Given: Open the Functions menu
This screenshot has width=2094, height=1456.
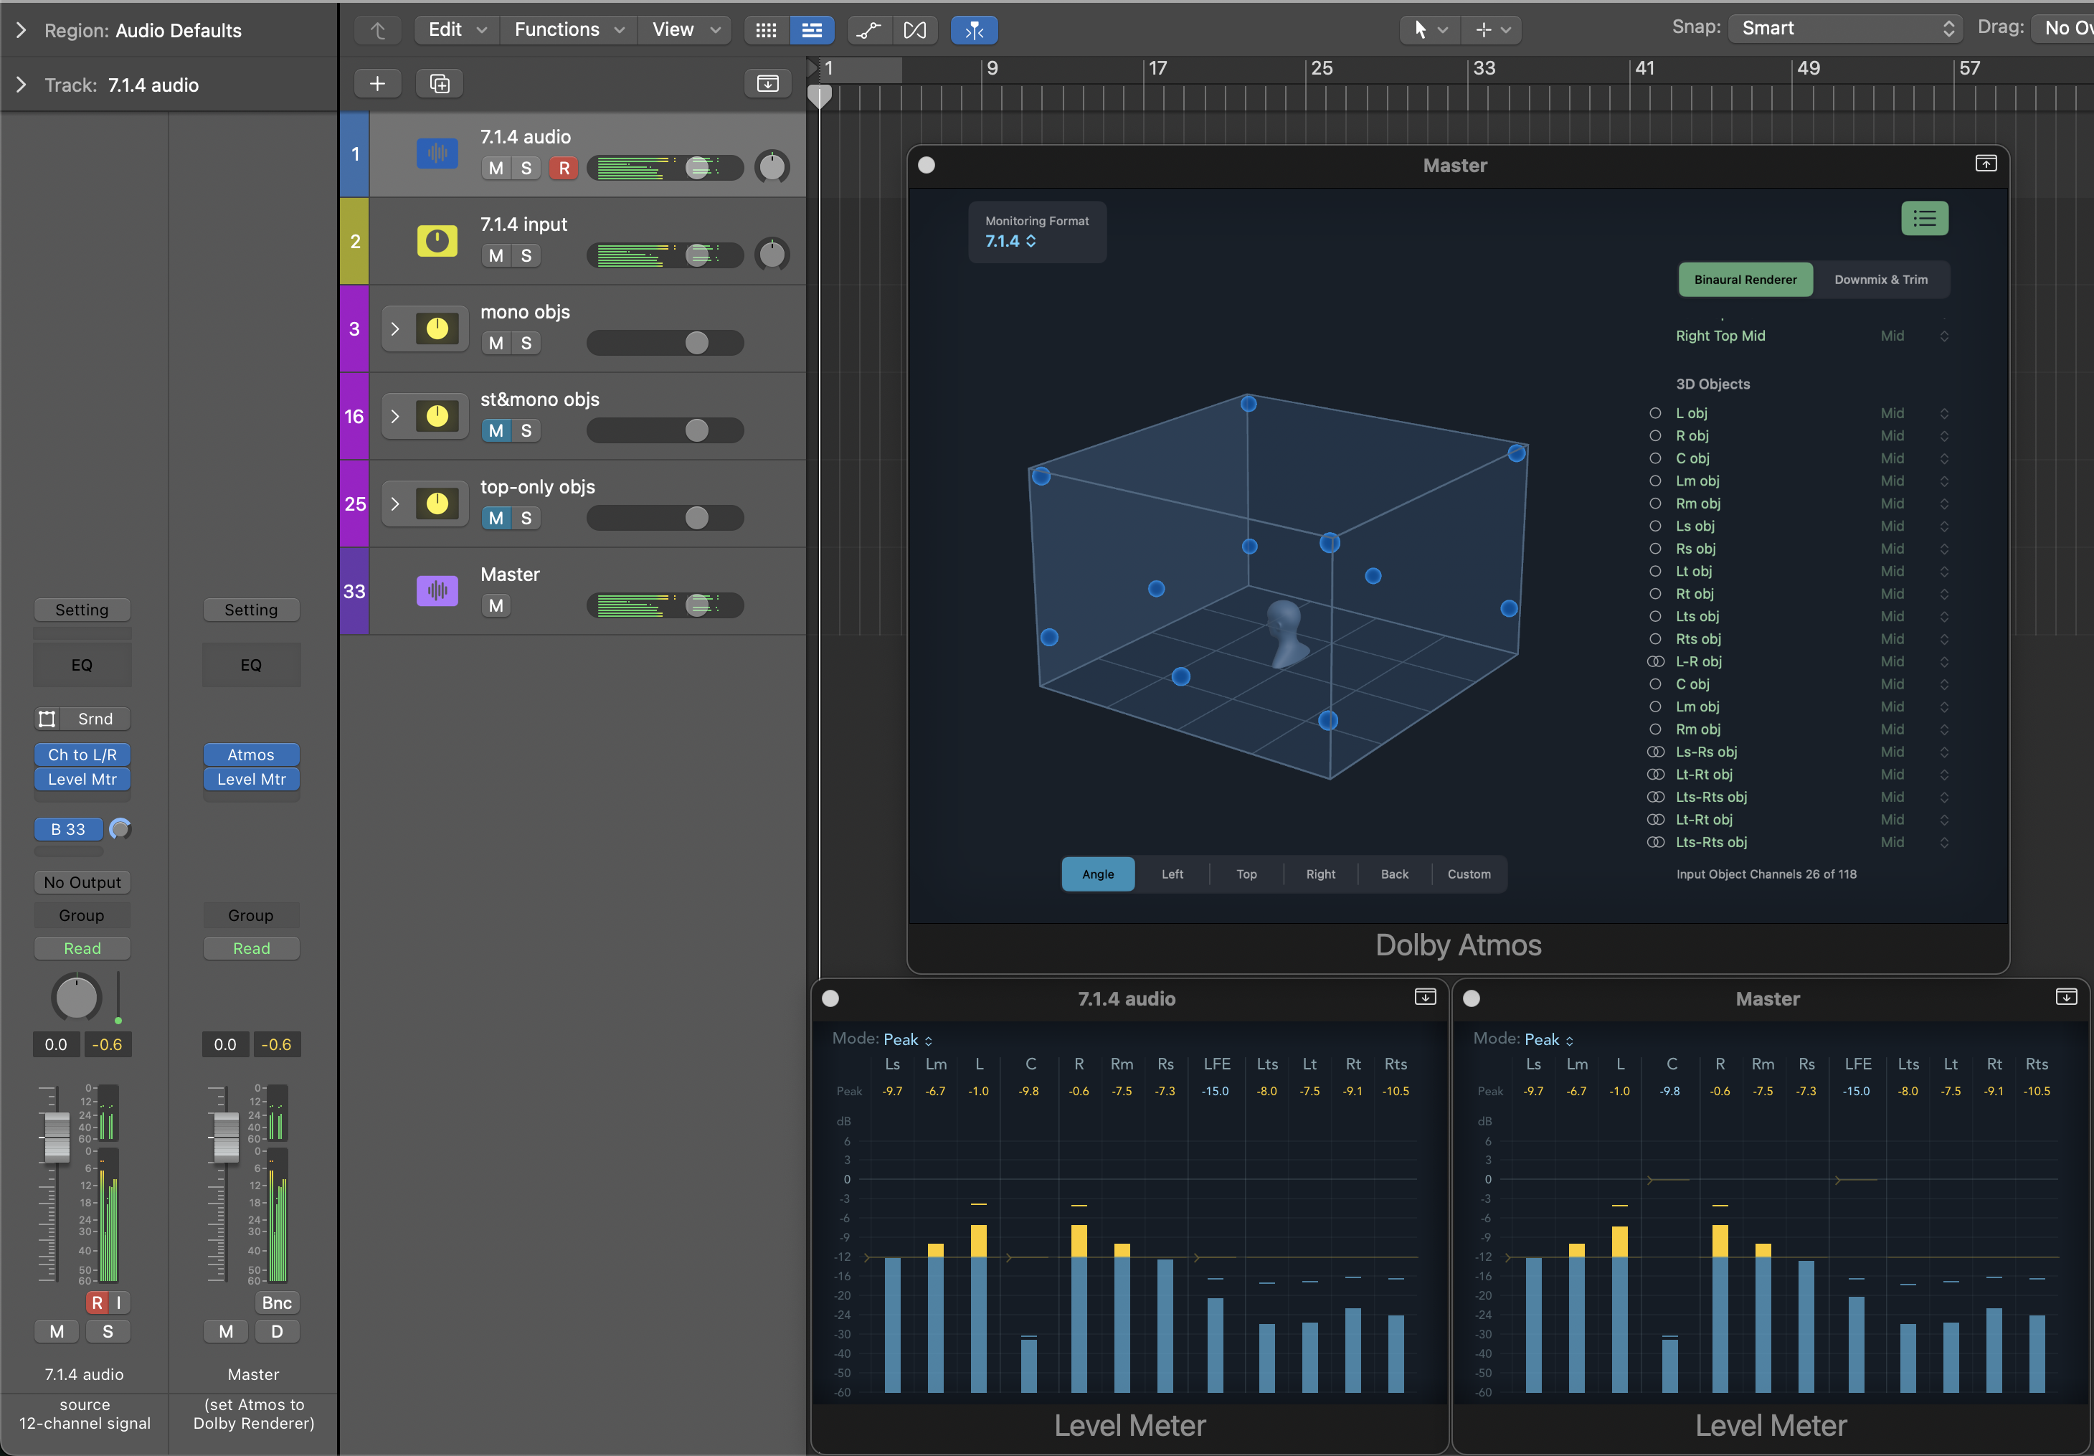Looking at the screenshot, I should 569,30.
